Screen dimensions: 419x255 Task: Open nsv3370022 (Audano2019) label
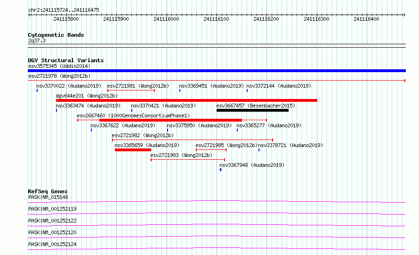(x=69, y=86)
